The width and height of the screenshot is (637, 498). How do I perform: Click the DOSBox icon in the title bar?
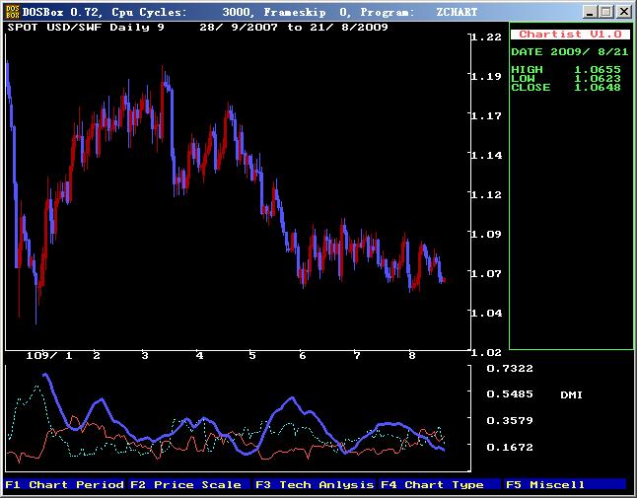point(12,12)
